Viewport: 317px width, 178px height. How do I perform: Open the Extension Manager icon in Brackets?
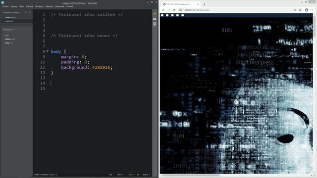tap(155, 19)
